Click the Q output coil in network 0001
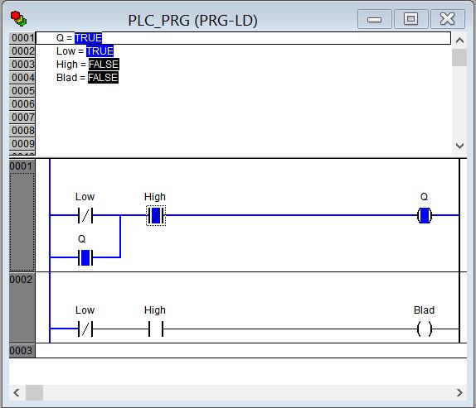The height and width of the screenshot is (408, 476). [x=425, y=215]
